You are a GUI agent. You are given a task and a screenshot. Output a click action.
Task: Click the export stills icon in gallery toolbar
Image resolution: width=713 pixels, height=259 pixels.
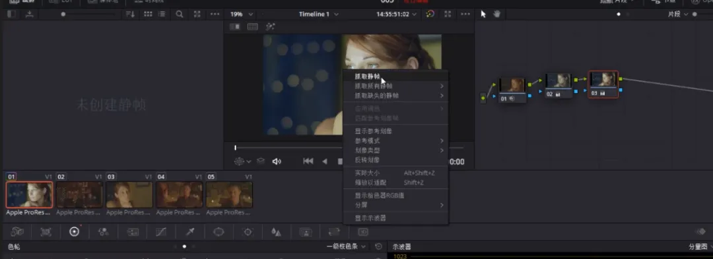tap(30, 14)
